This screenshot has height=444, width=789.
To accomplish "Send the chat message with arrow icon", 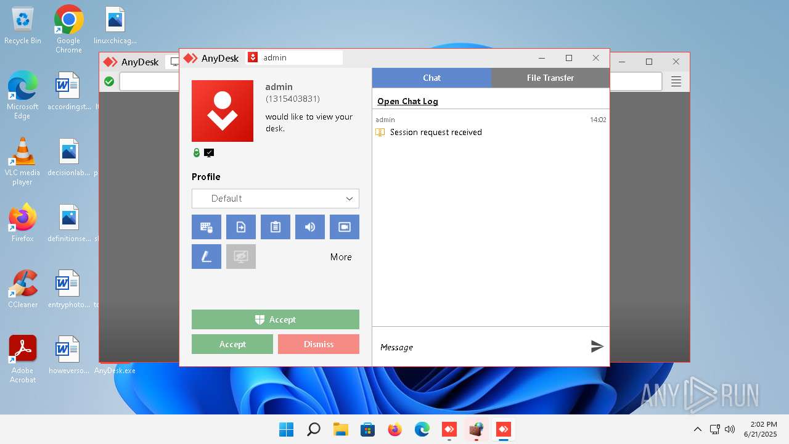I will 597,347.
